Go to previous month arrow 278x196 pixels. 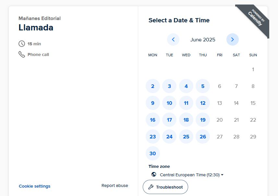173,39
